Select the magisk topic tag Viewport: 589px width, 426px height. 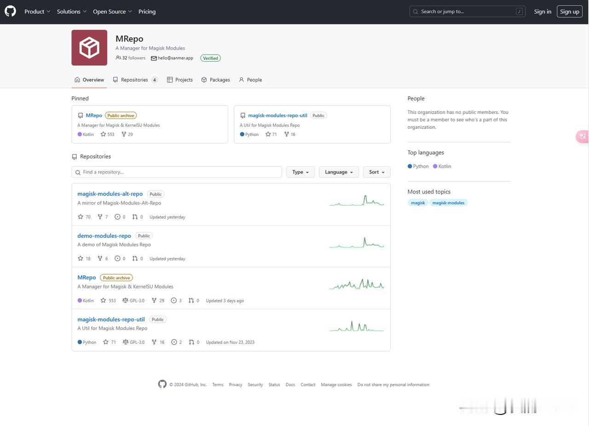pos(418,203)
